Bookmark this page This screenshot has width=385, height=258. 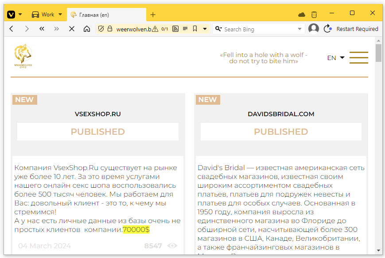(x=195, y=29)
